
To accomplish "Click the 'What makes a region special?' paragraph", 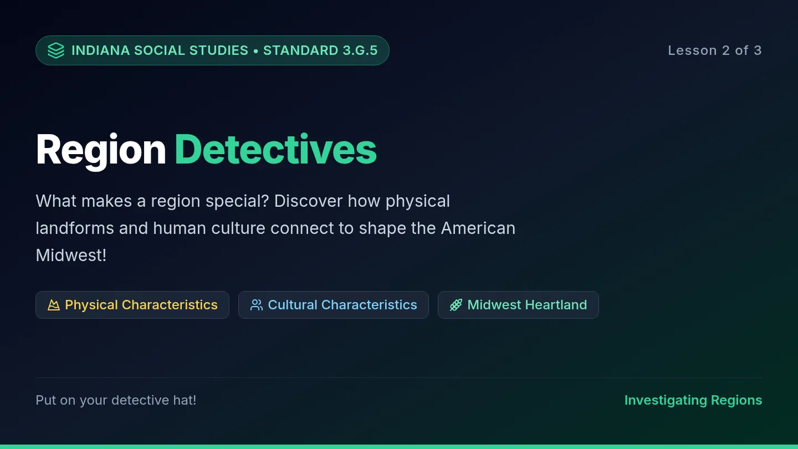I will tap(275, 228).
